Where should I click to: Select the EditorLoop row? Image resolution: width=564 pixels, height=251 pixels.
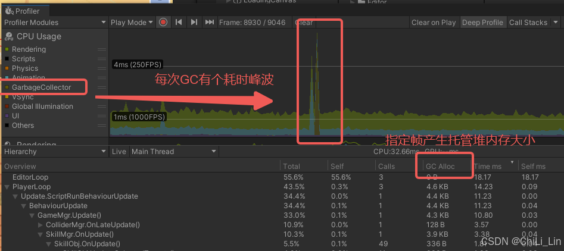[282, 177]
